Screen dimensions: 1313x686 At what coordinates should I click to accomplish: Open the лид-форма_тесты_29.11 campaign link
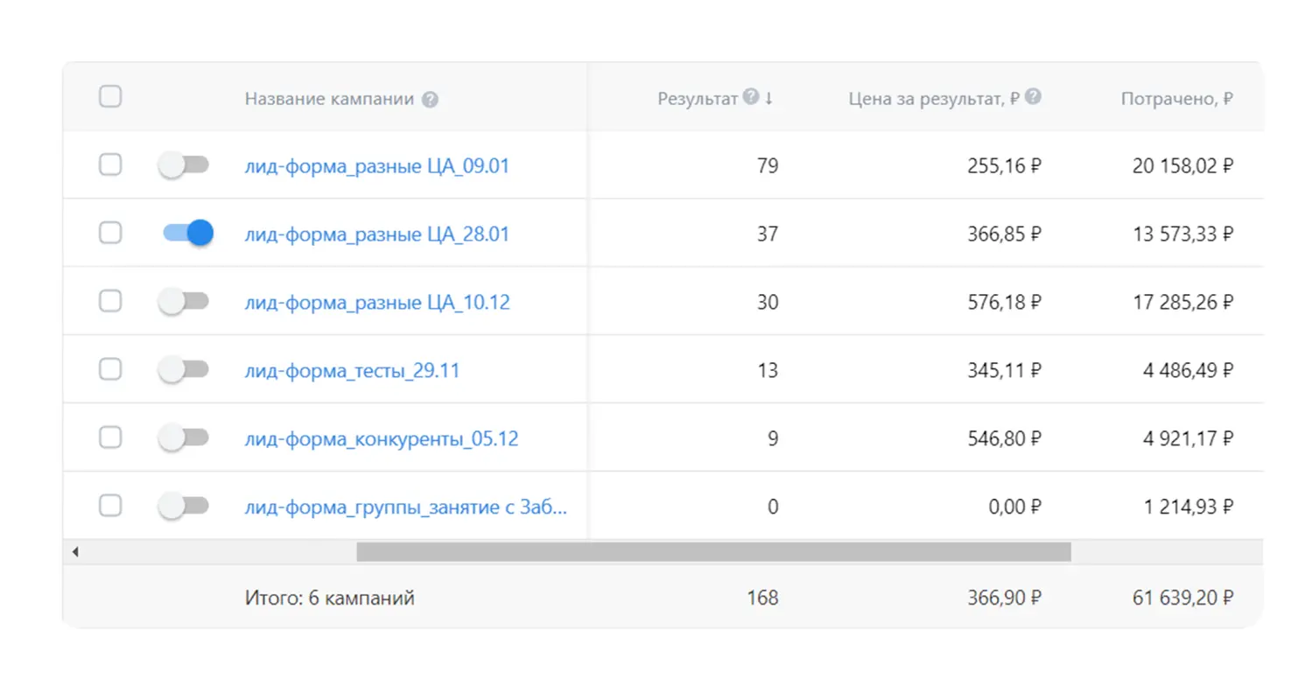352,370
